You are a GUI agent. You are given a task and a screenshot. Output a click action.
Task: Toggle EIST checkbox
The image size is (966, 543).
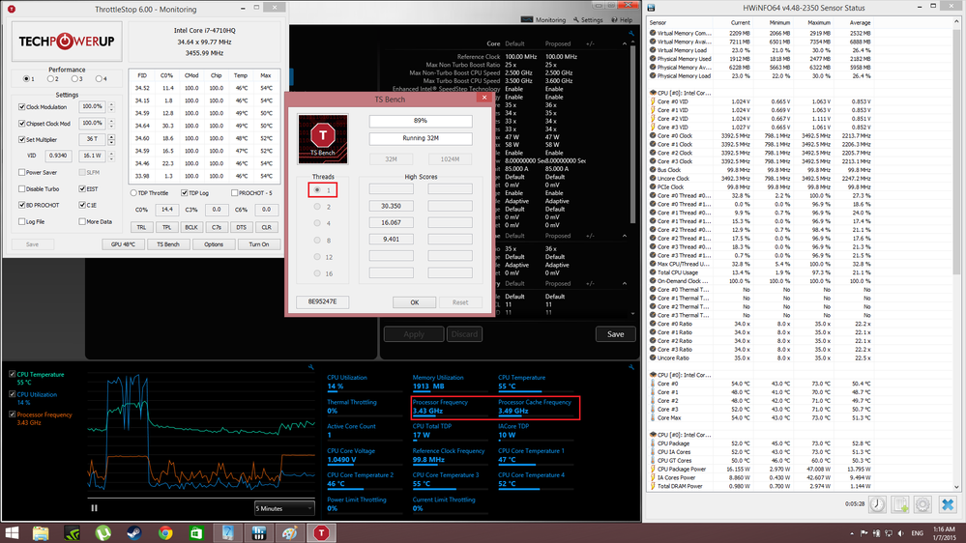pos(82,189)
